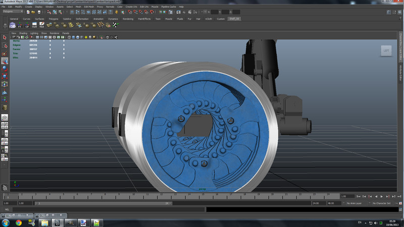Open the panel Shading menu

tap(23, 33)
